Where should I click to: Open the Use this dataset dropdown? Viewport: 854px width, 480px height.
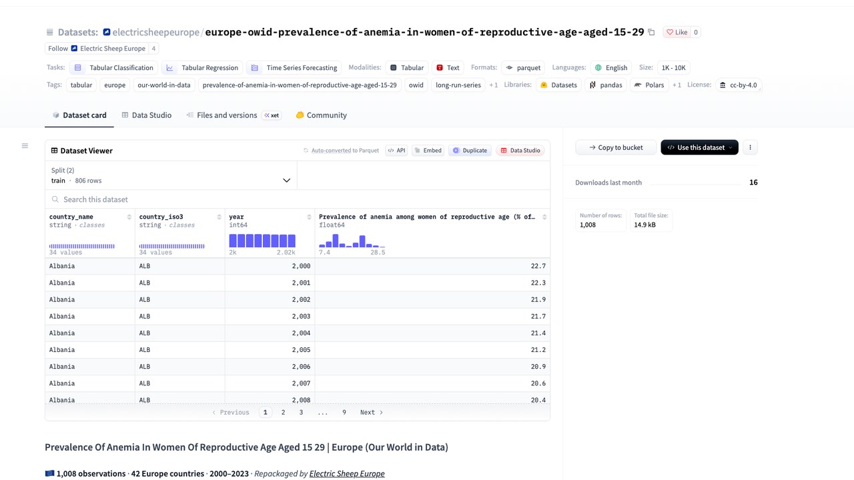tap(699, 147)
